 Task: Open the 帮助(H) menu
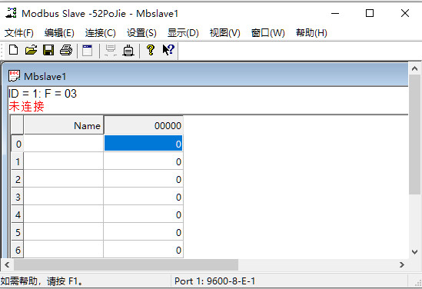[311, 33]
